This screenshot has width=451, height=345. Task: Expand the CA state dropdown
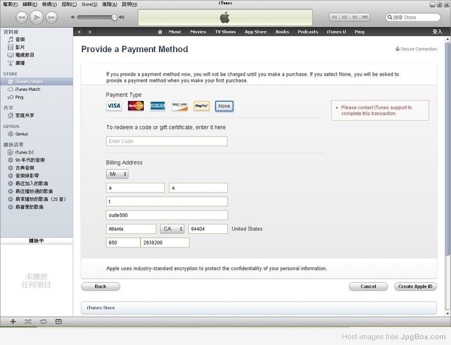tap(172, 229)
